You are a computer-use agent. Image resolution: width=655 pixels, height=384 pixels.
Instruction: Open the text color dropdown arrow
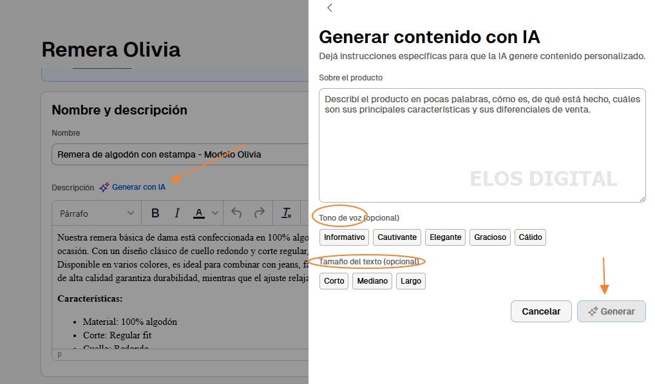click(x=215, y=214)
